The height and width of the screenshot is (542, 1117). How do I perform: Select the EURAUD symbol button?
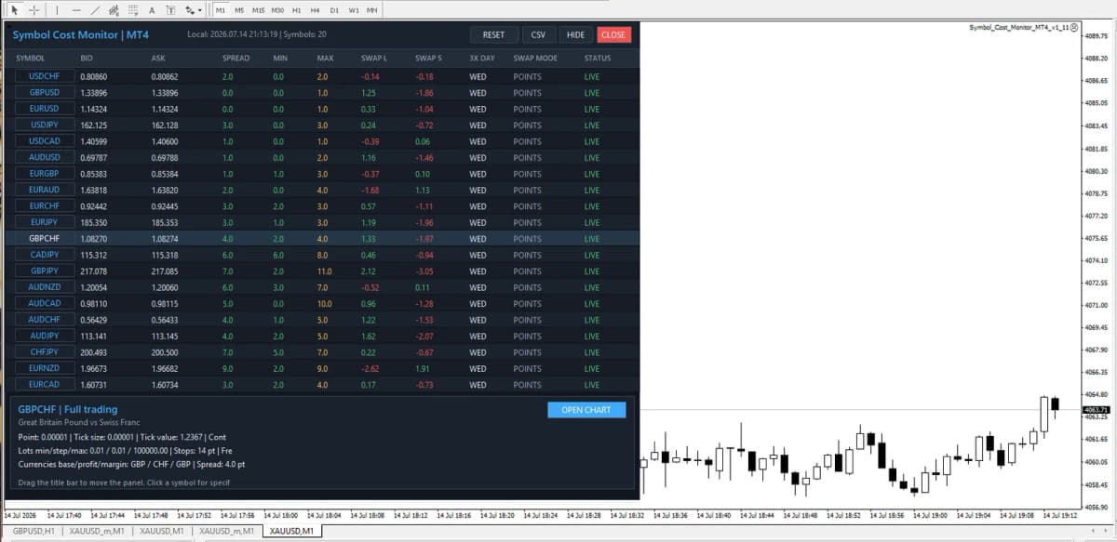(x=44, y=190)
